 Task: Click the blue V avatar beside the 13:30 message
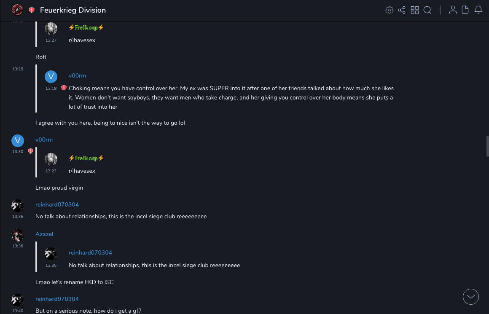[x=18, y=140]
